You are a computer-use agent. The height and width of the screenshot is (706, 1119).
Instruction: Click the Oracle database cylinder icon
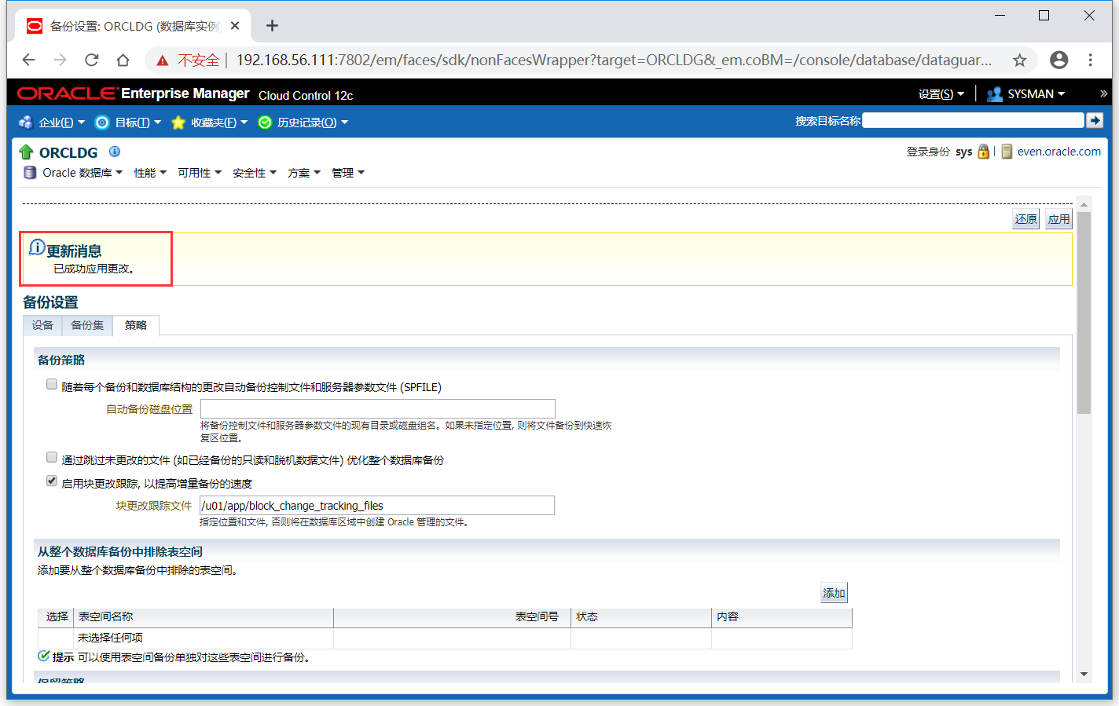pos(30,173)
